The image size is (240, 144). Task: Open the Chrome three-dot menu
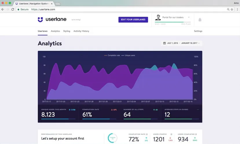[237, 10]
